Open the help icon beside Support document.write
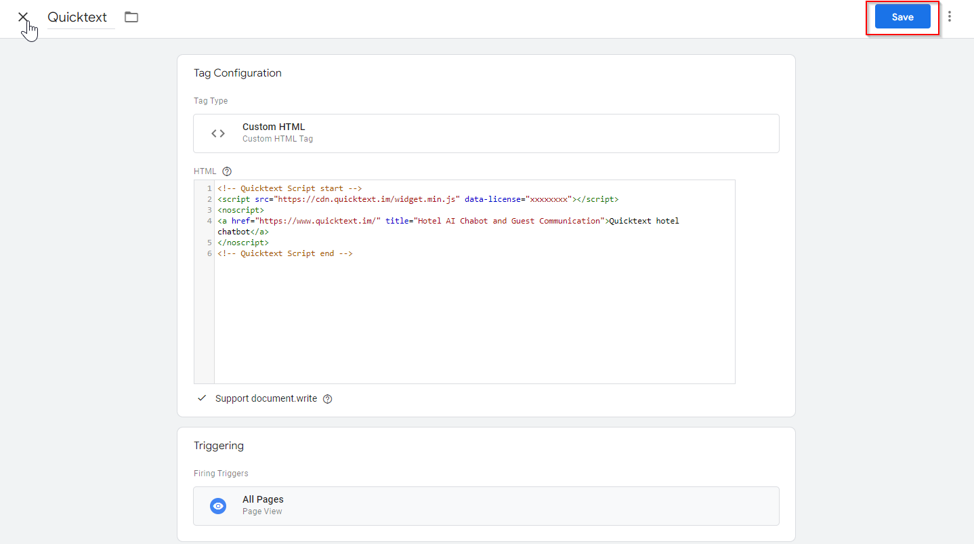 pyautogui.click(x=328, y=399)
